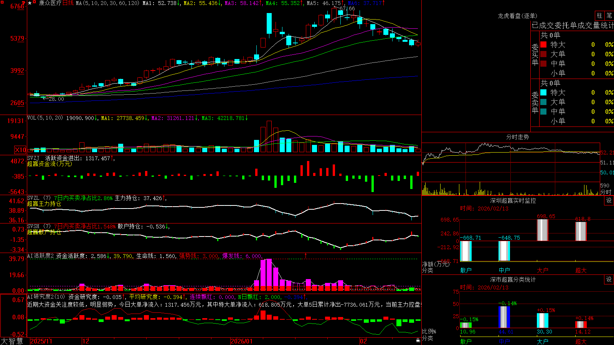This screenshot has width=614, height=345.
Task: Click the red up-arrow marker in AI活跃度 panel
Action: pos(306,255)
